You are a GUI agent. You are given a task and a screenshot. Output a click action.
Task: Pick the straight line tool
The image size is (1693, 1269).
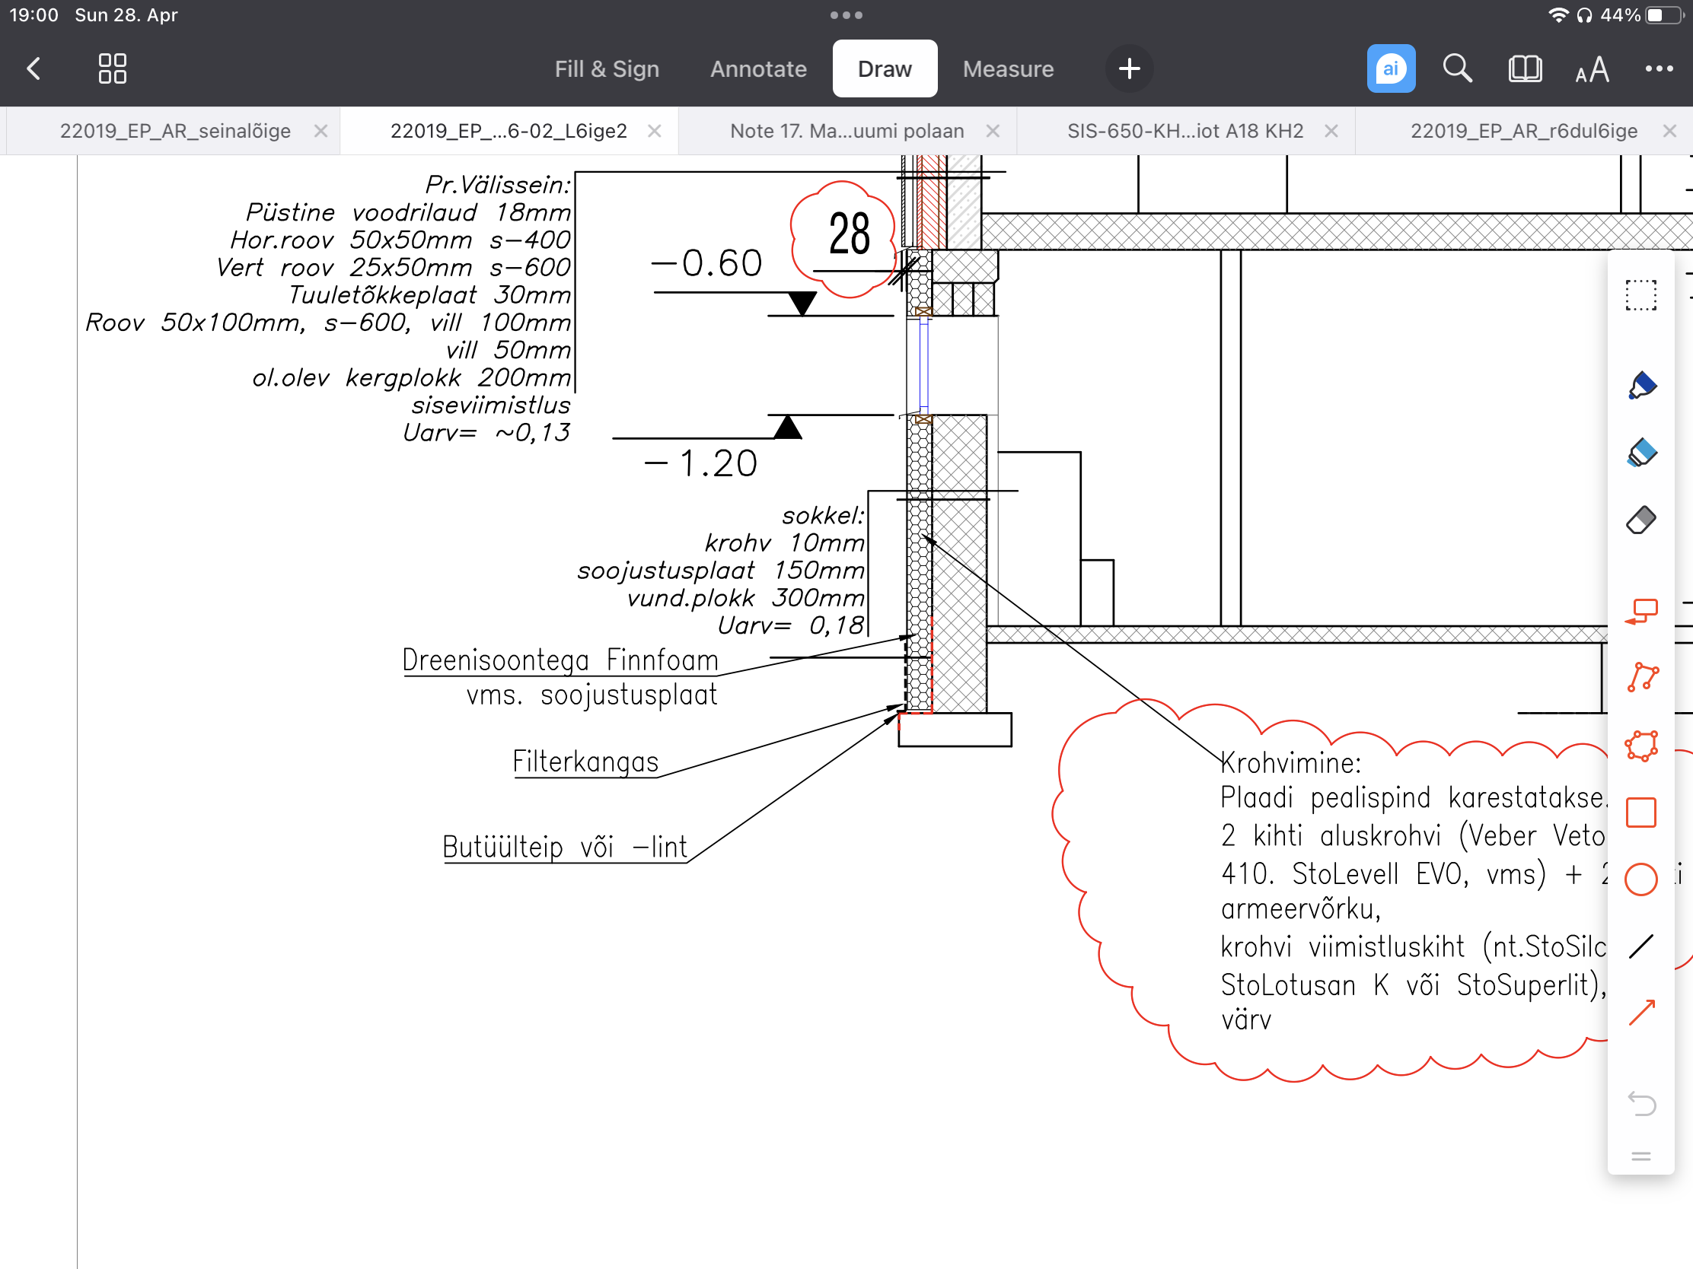pos(1641,946)
